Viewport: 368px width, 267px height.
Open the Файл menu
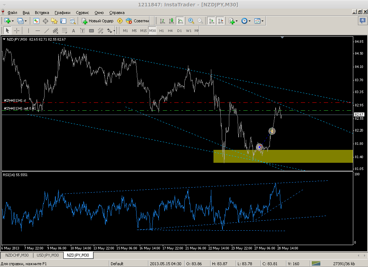click(x=12, y=13)
